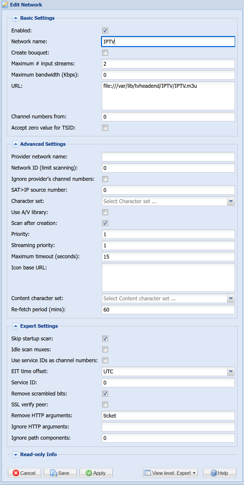Viewport: 244px width, 485px height.
Task: Click the green Apply checkmark icon
Action: [89, 473]
